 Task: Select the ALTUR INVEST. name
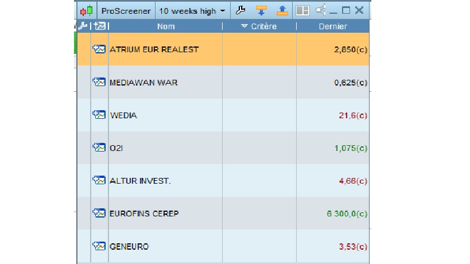(140, 181)
